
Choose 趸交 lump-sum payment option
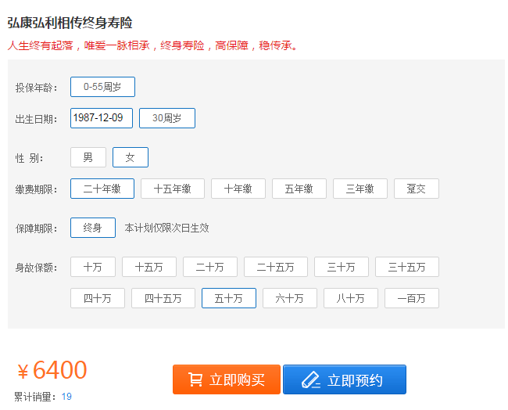click(x=417, y=189)
